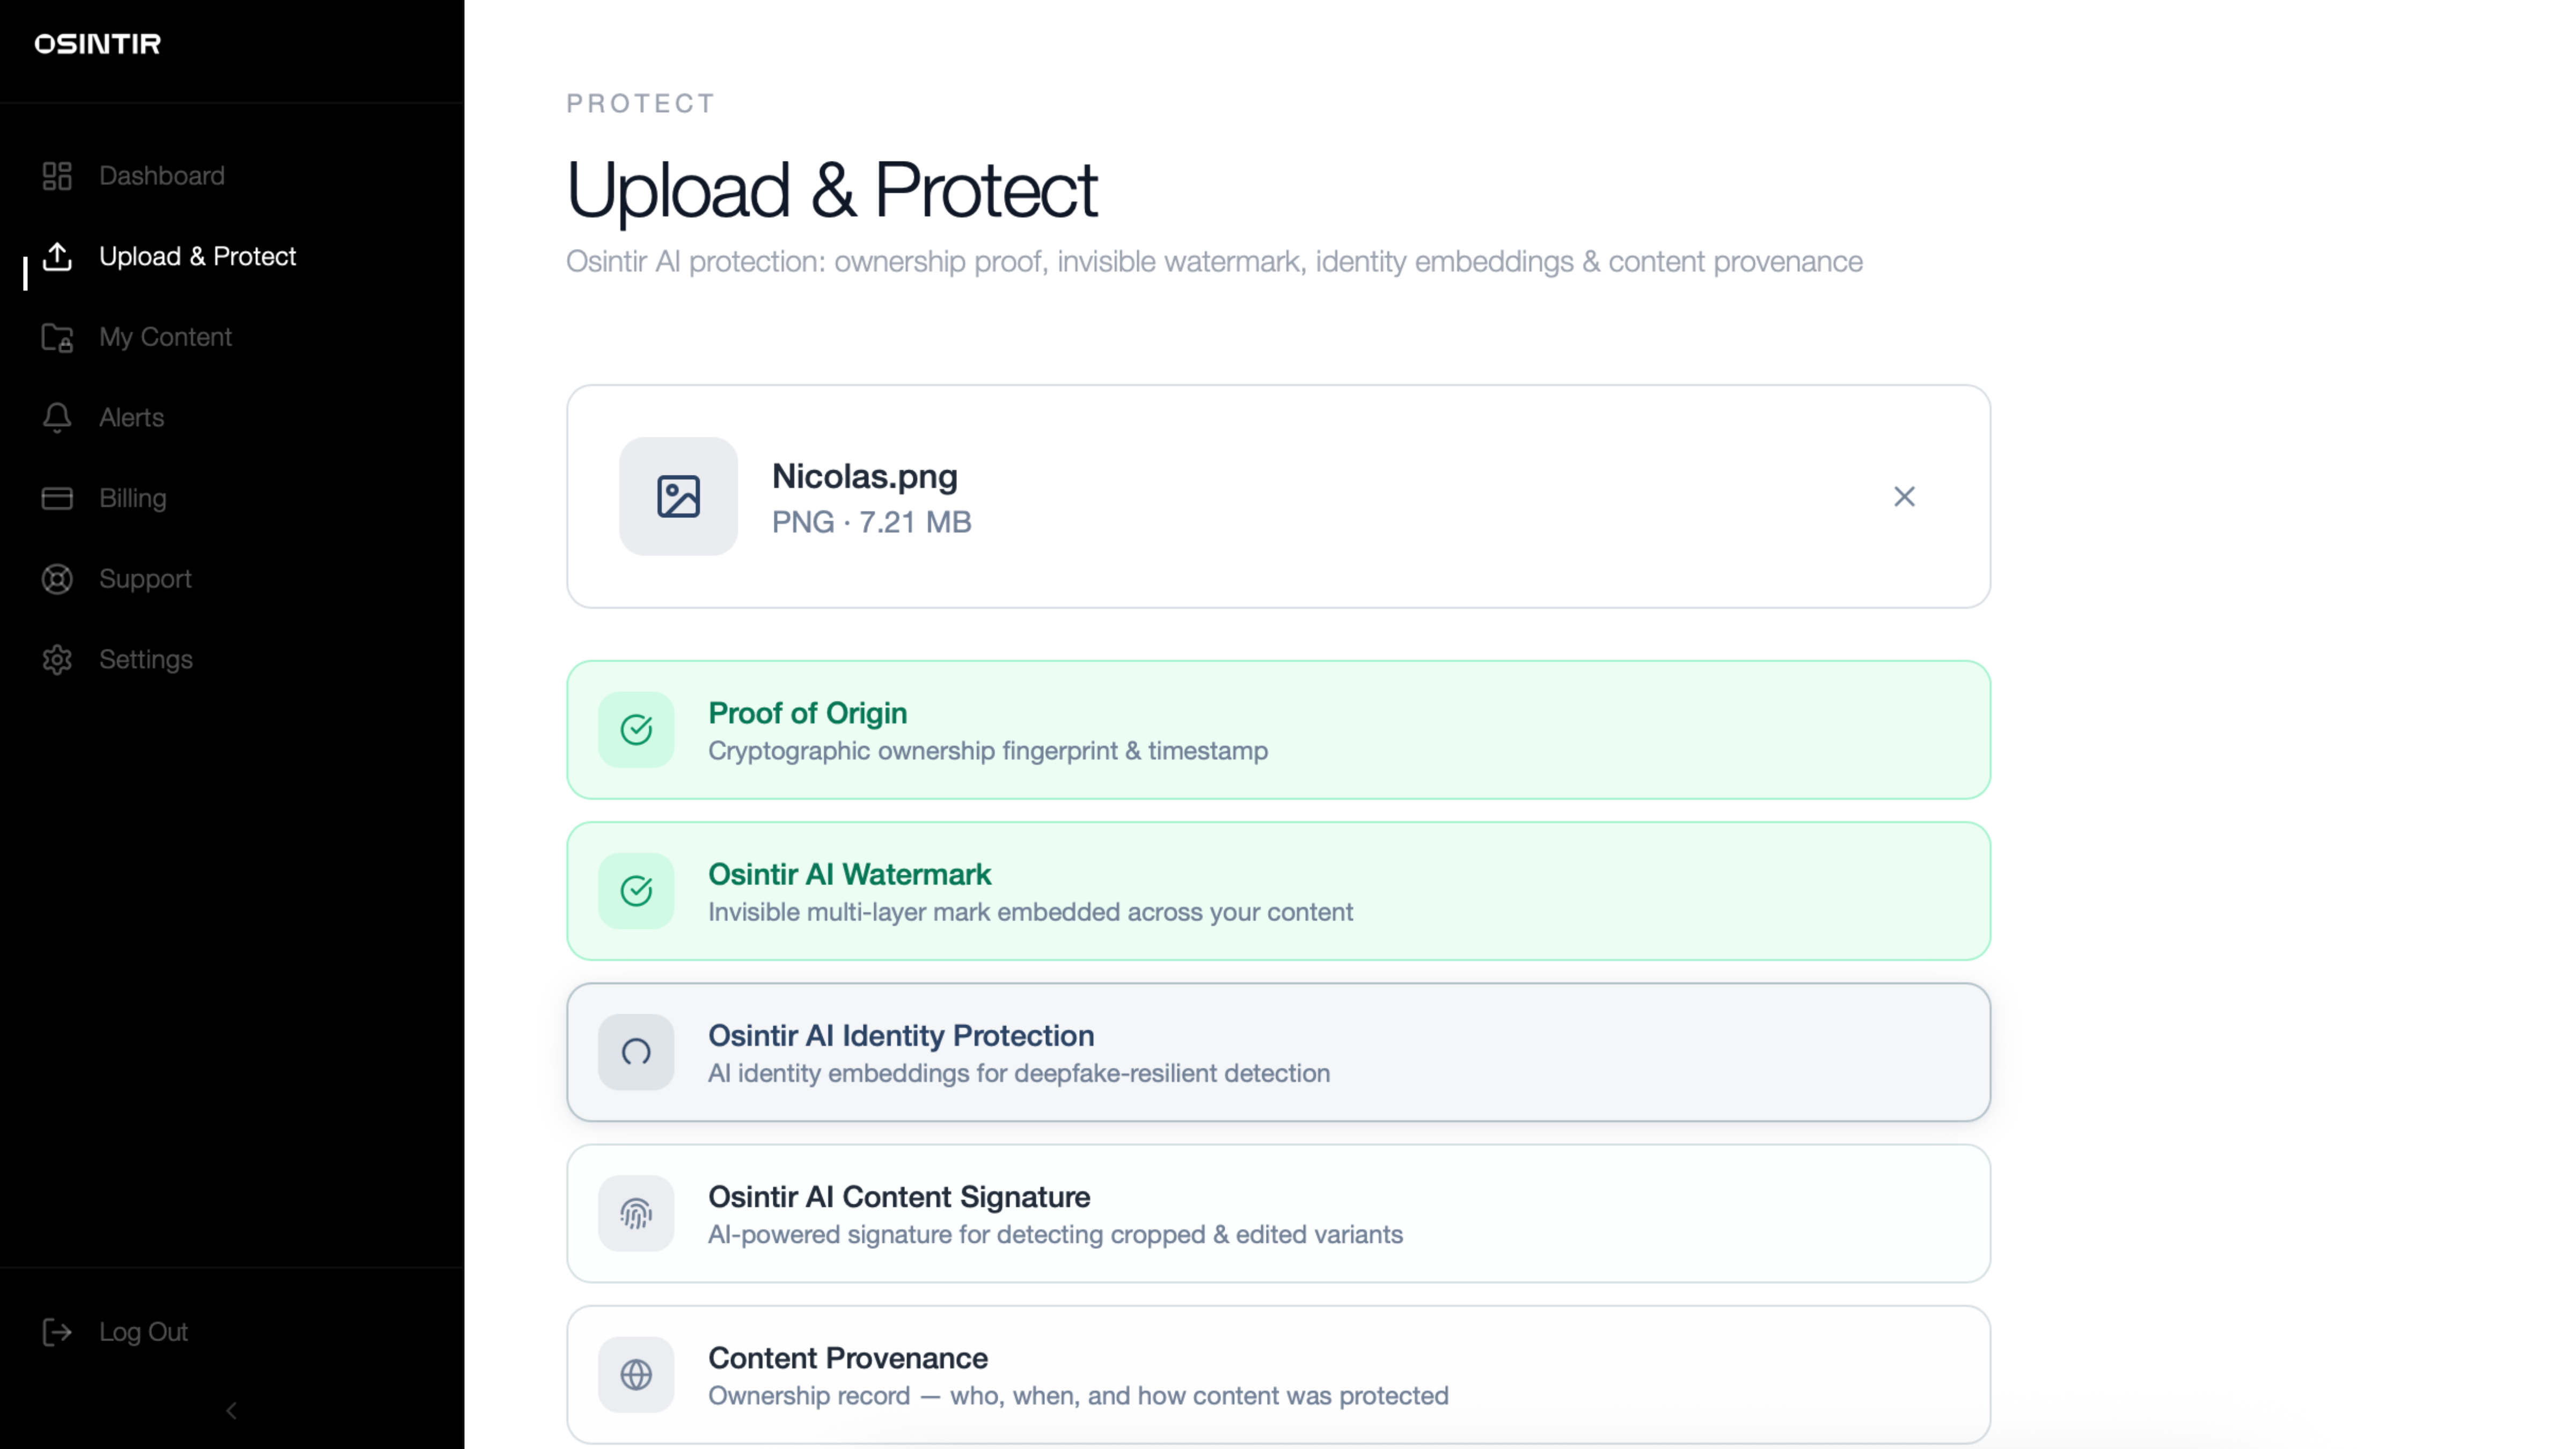Click the Content Provenance globe icon
2576x1449 pixels.
coord(636,1375)
